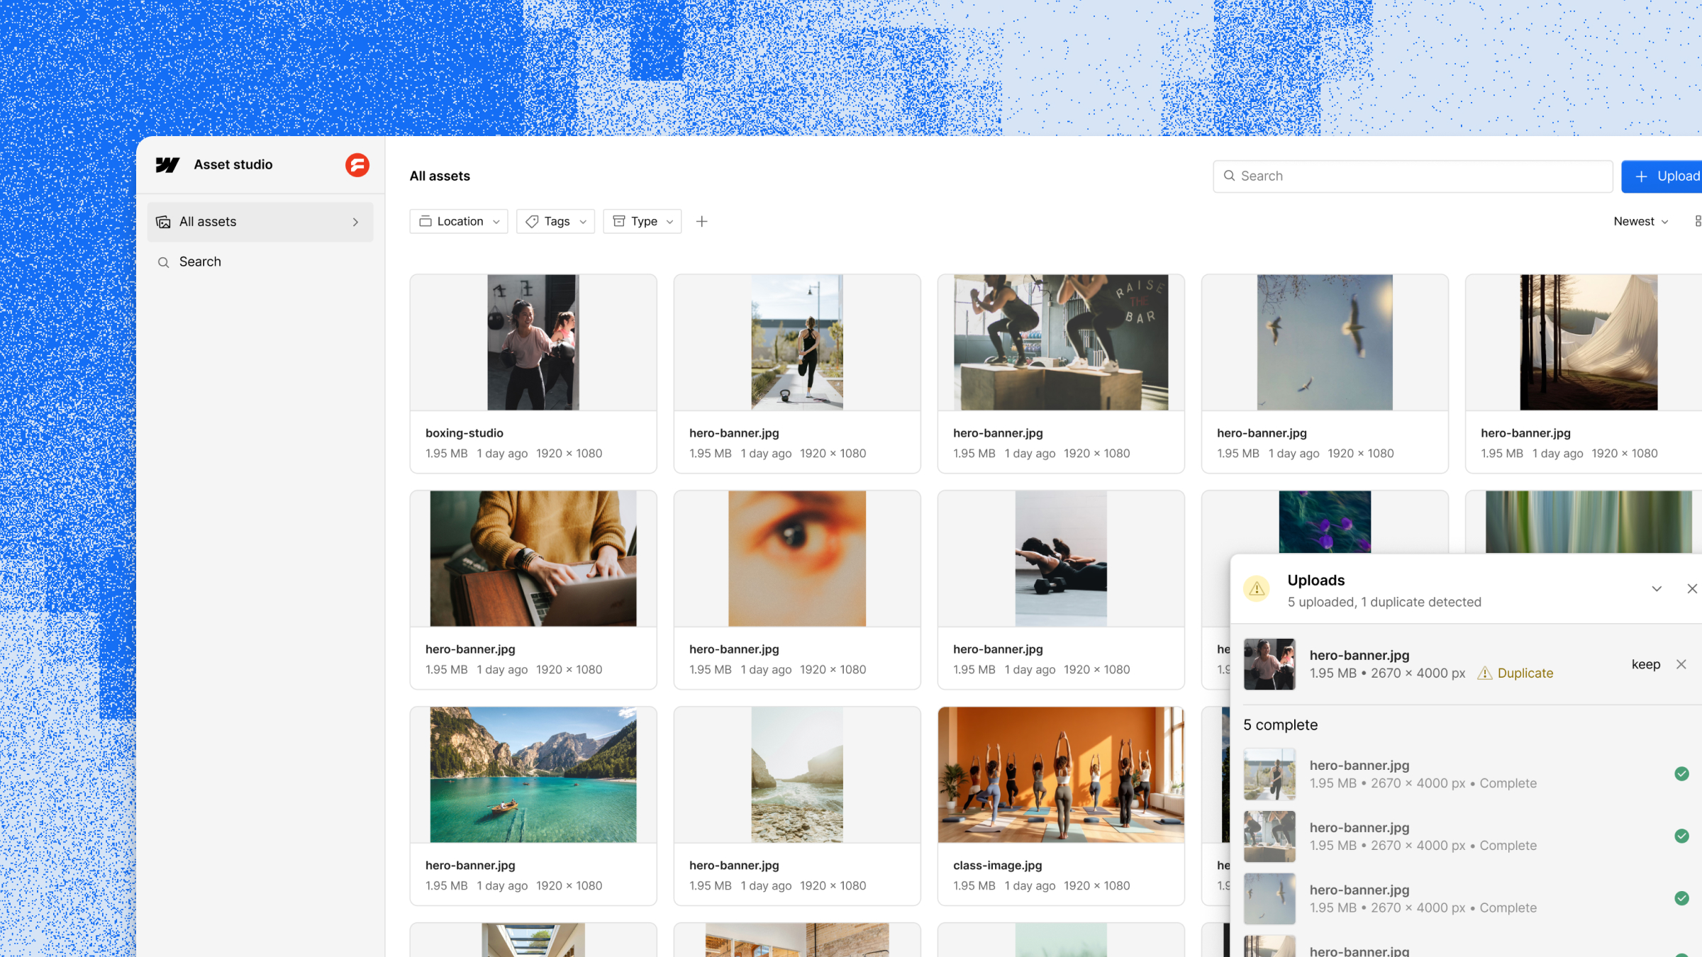Click the Uploads warning triangle icon
Viewport: 1702px width, 957px height.
(1257, 588)
